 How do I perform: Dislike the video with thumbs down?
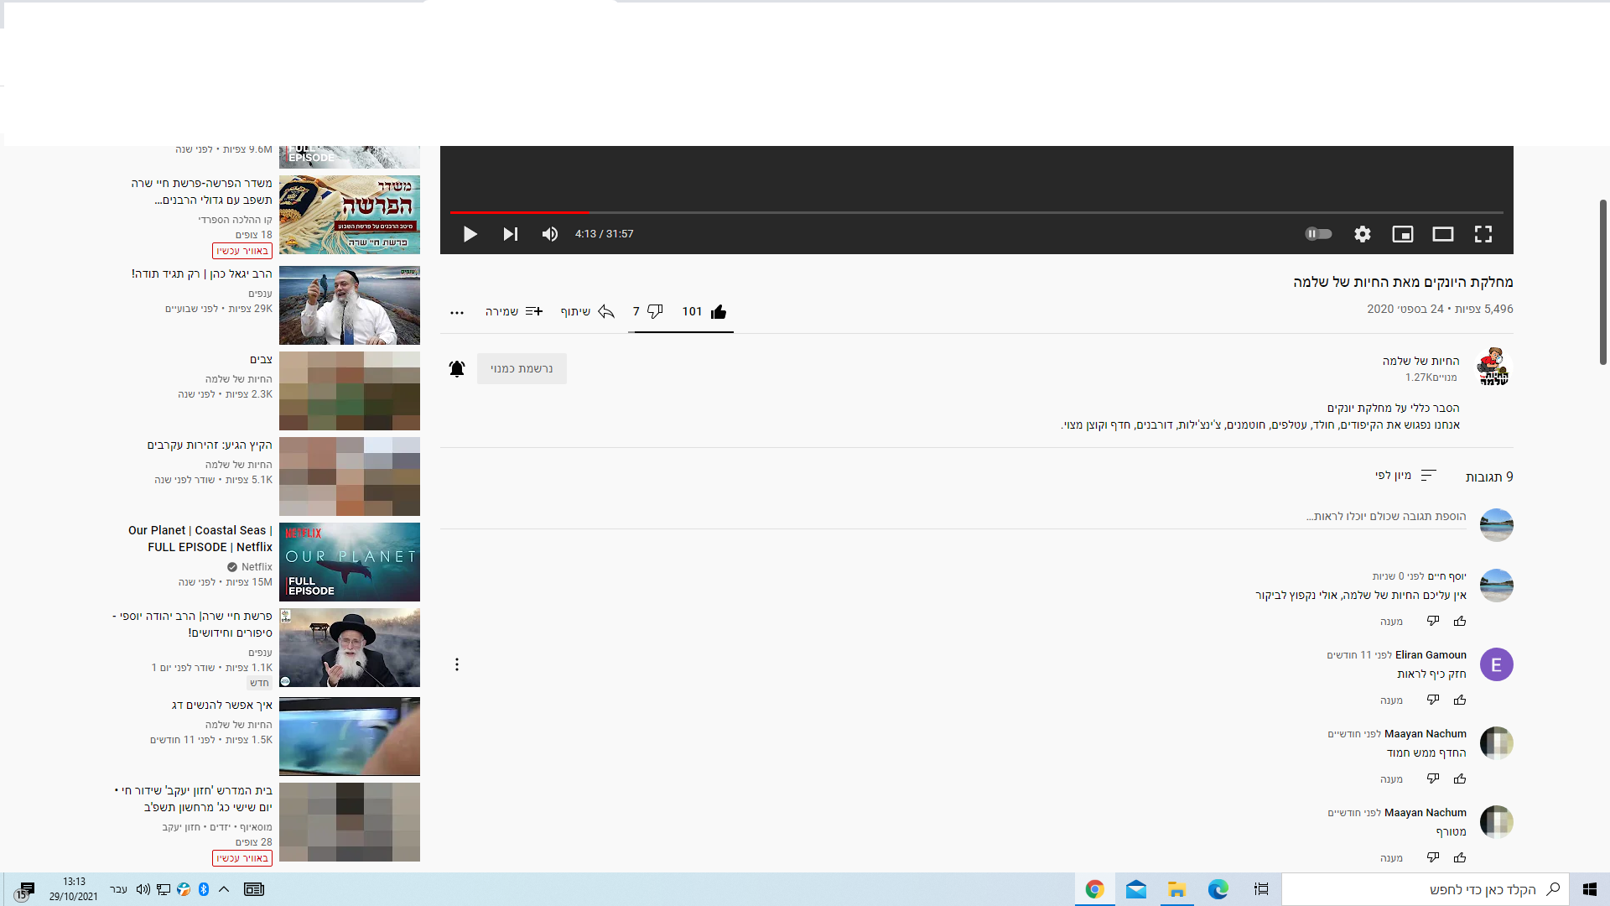[655, 311]
